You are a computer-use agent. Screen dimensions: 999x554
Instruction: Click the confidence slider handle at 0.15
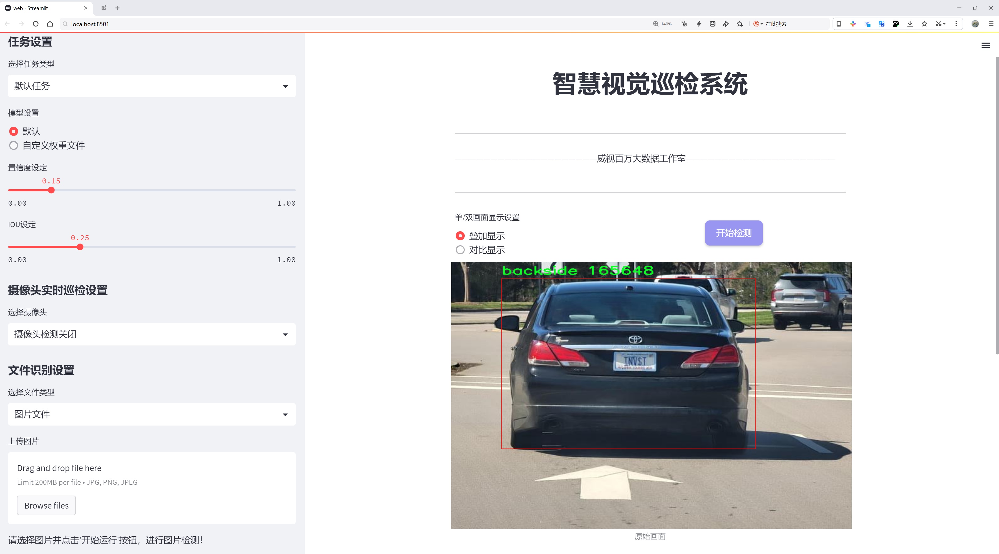point(51,190)
